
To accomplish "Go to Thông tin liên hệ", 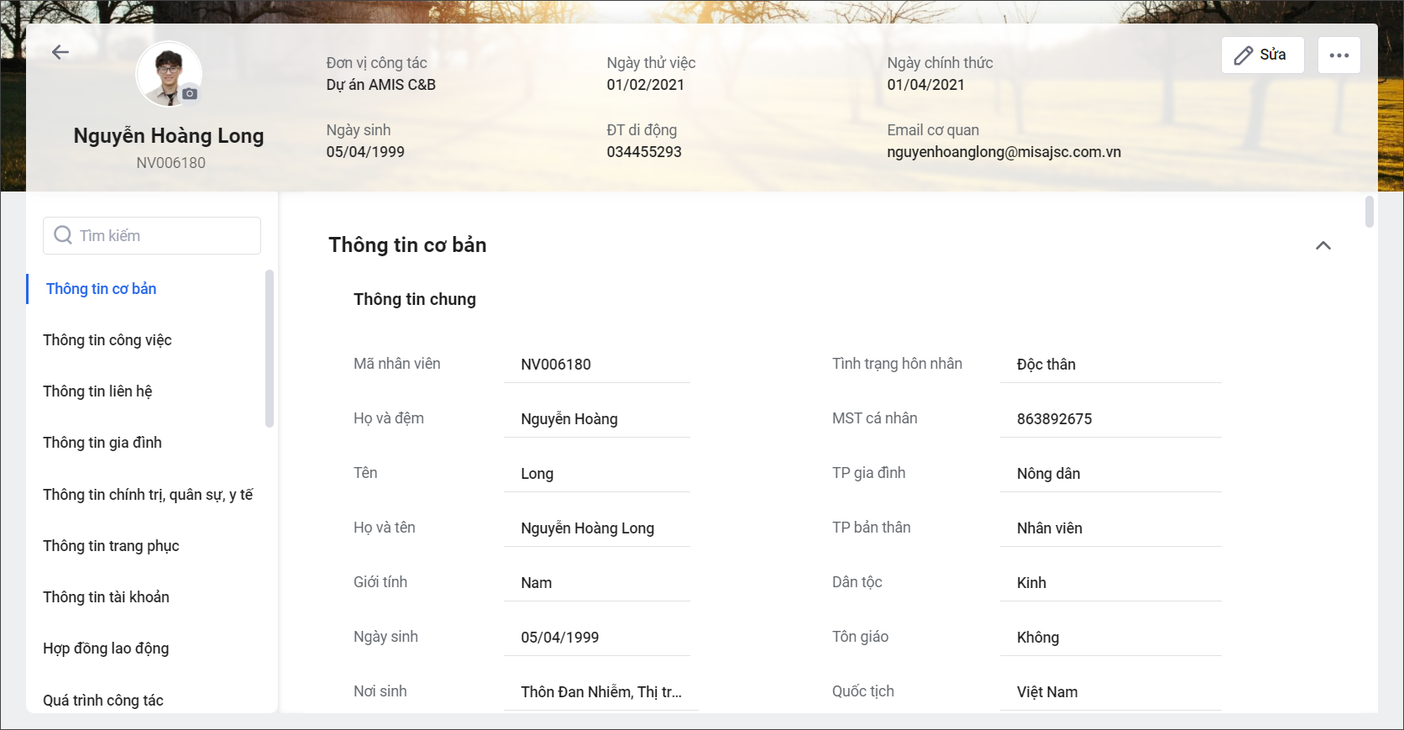I will click(x=97, y=391).
